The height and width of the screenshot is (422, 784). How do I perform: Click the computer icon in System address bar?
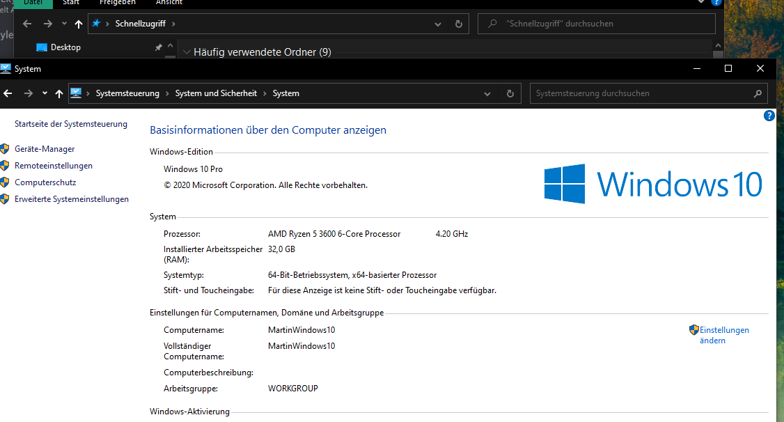76,93
